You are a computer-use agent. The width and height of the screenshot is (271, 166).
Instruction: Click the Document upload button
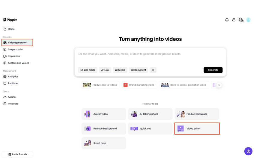click(x=138, y=70)
